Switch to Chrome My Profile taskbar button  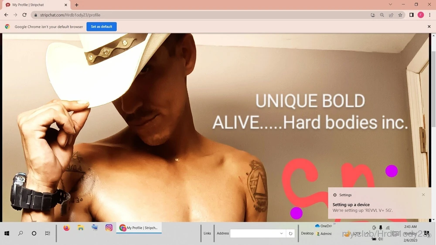coord(139,228)
